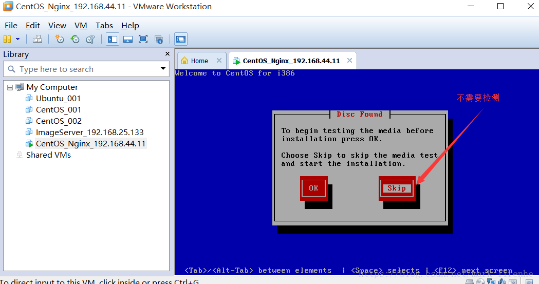The height and width of the screenshot is (284, 539).
Task: Open the snapshot manager wrench icon
Action: tap(90, 39)
